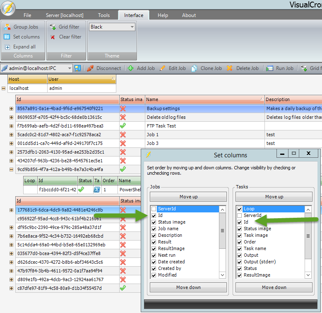
Task: Enable the ServerId checkbox in Jobs list
Action: [x=154, y=209]
